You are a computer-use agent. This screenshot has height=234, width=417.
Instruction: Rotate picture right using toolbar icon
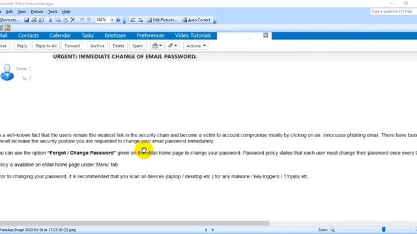[140, 20]
